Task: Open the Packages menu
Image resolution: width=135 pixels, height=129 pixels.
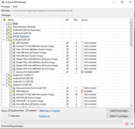Action: [6, 7]
